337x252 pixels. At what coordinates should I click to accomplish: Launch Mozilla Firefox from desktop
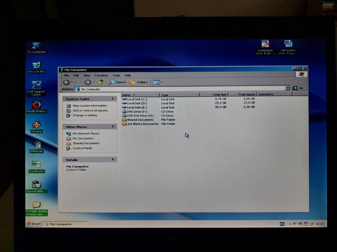(x=36, y=107)
